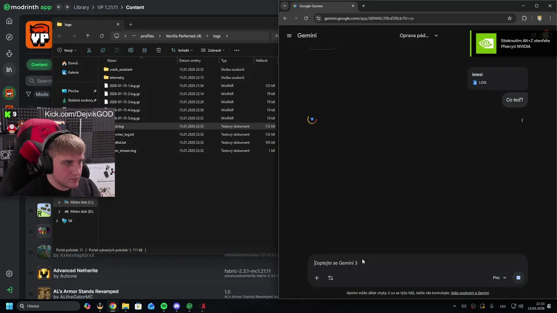Select the Content tab in Modrinth
This screenshot has width=557, height=313.
[x=39, y=64]
